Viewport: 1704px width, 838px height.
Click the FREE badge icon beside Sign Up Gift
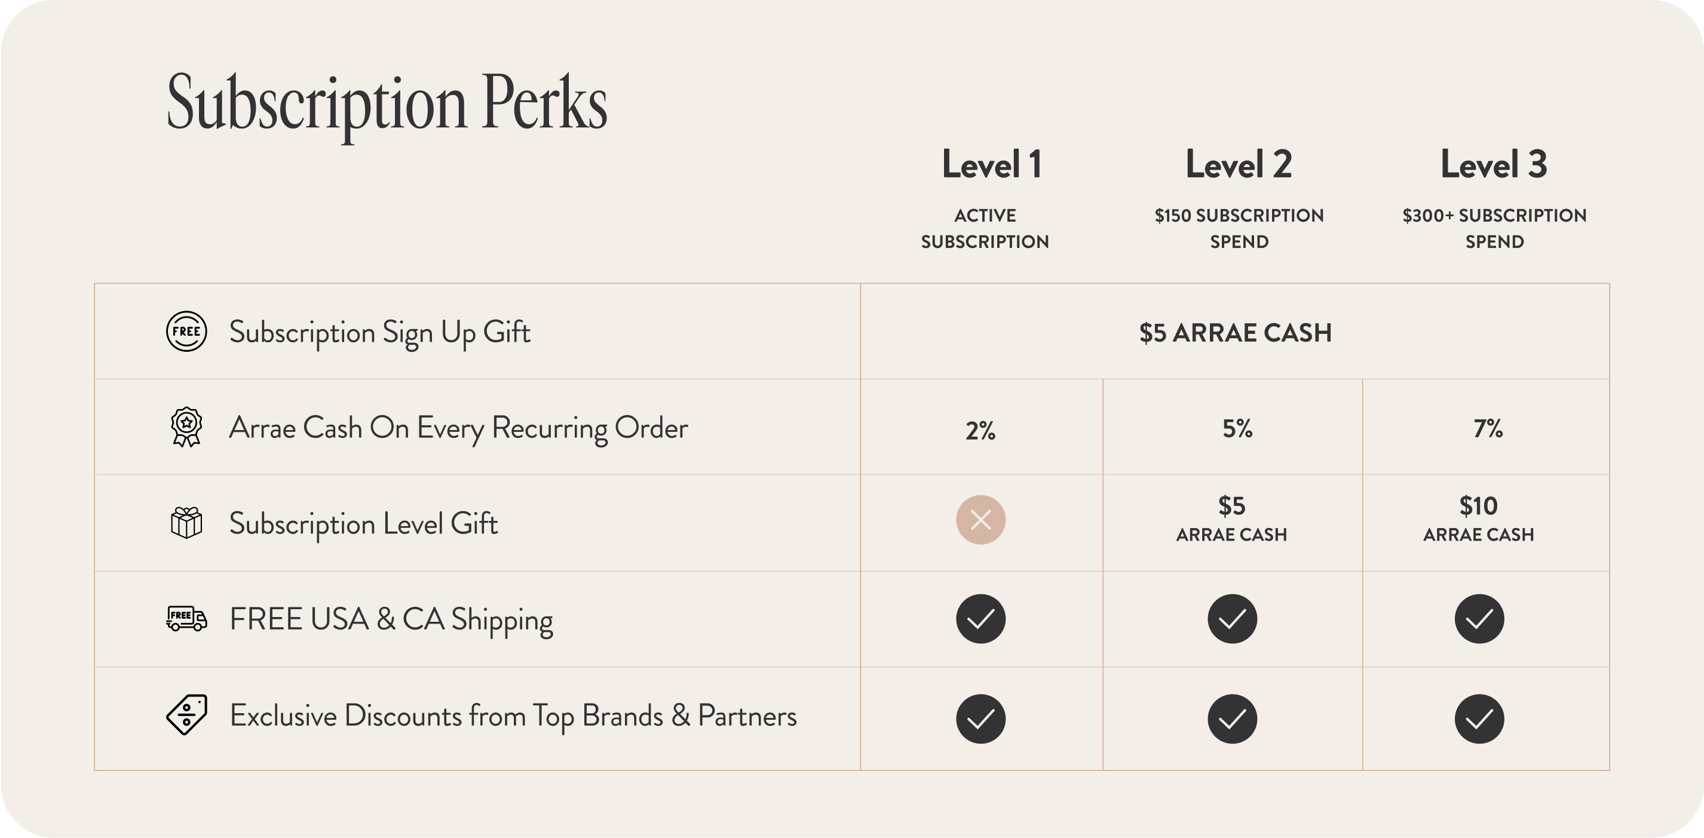click(x=186, y=331)
